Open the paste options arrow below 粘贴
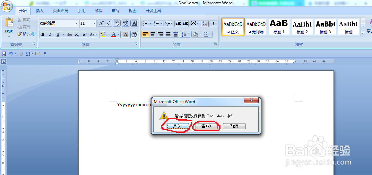 click(x=9, y=37)
